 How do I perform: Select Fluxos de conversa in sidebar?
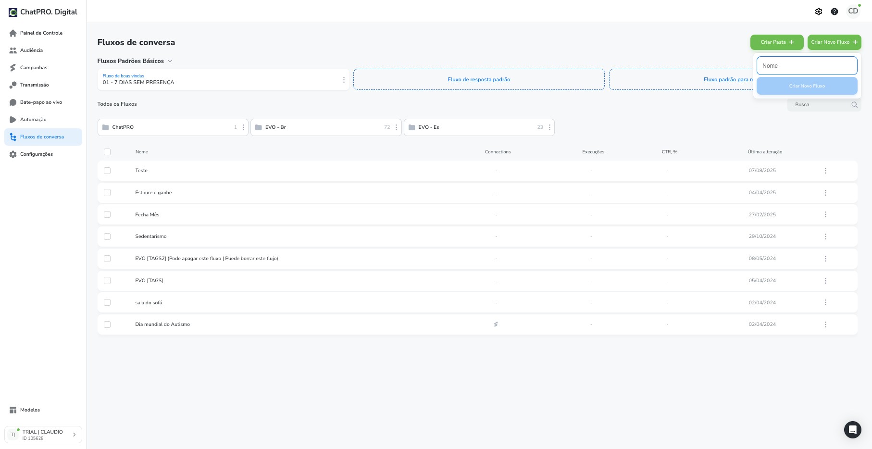pos(43,137)
